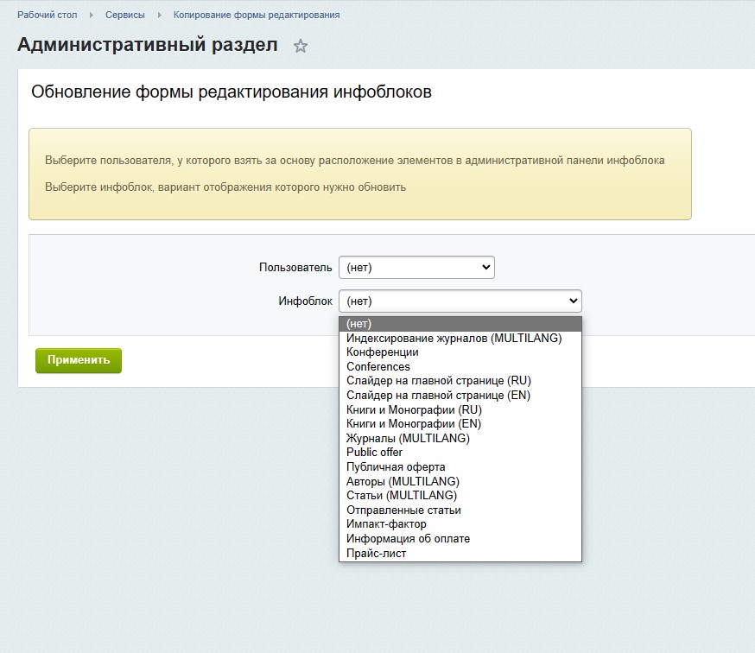The width and height of the screenshot is (755, 653).
Task: Click breadcrumb arrow after Сервисы
Action: tap(159, 15)
